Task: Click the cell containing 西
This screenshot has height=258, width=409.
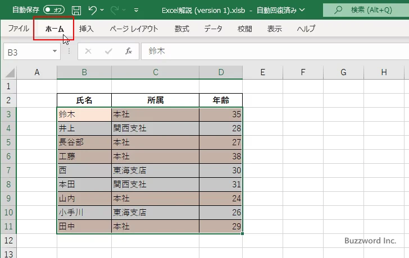Action: coord(84,171)
